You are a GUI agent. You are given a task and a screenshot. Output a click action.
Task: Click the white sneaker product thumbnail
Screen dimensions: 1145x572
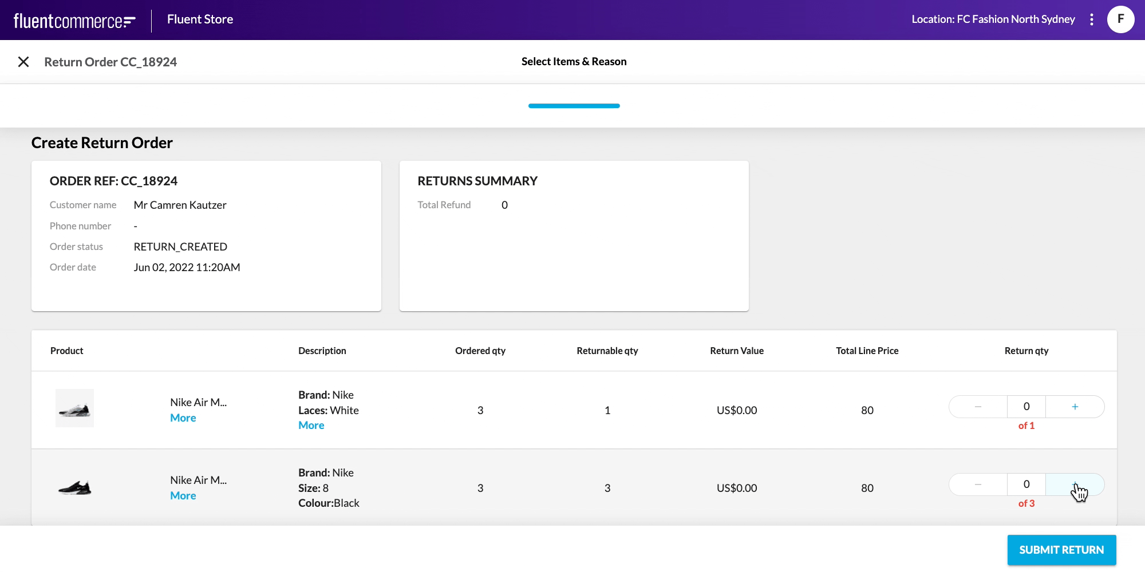[x=74, y=408]
